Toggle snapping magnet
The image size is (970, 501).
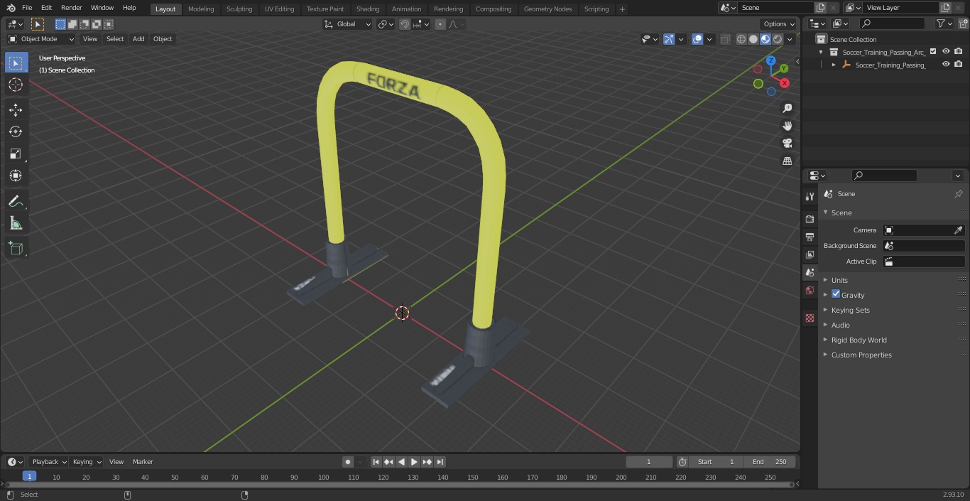(x=405, y=24)
